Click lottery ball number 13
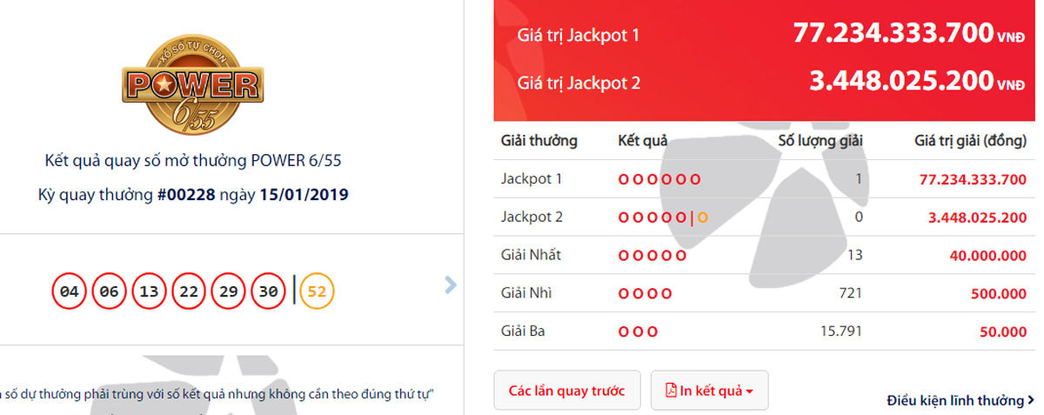This screenshot has width=1044, height=415. click(x=149, y=291)
